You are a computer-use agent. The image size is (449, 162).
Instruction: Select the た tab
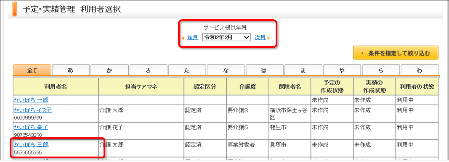click(187, 70)
